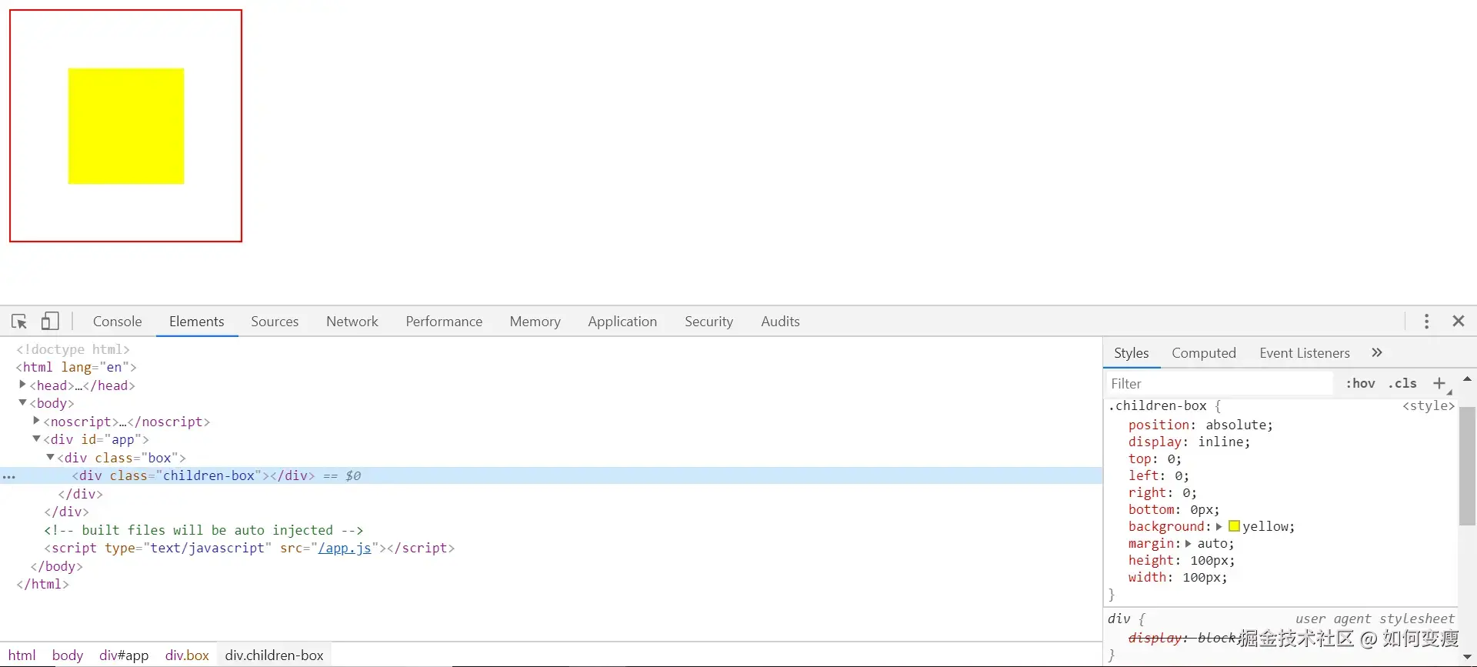
Task: Collapse the div class="box" node
Action: pos(50,457)
